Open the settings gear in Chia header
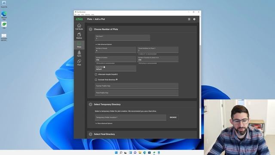Screen dimensions: 275x155 [194, 19]
